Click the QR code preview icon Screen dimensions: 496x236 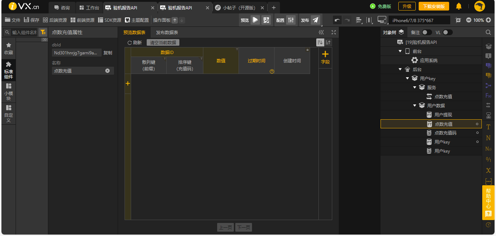pyautogui.click(x=266, y=20)
